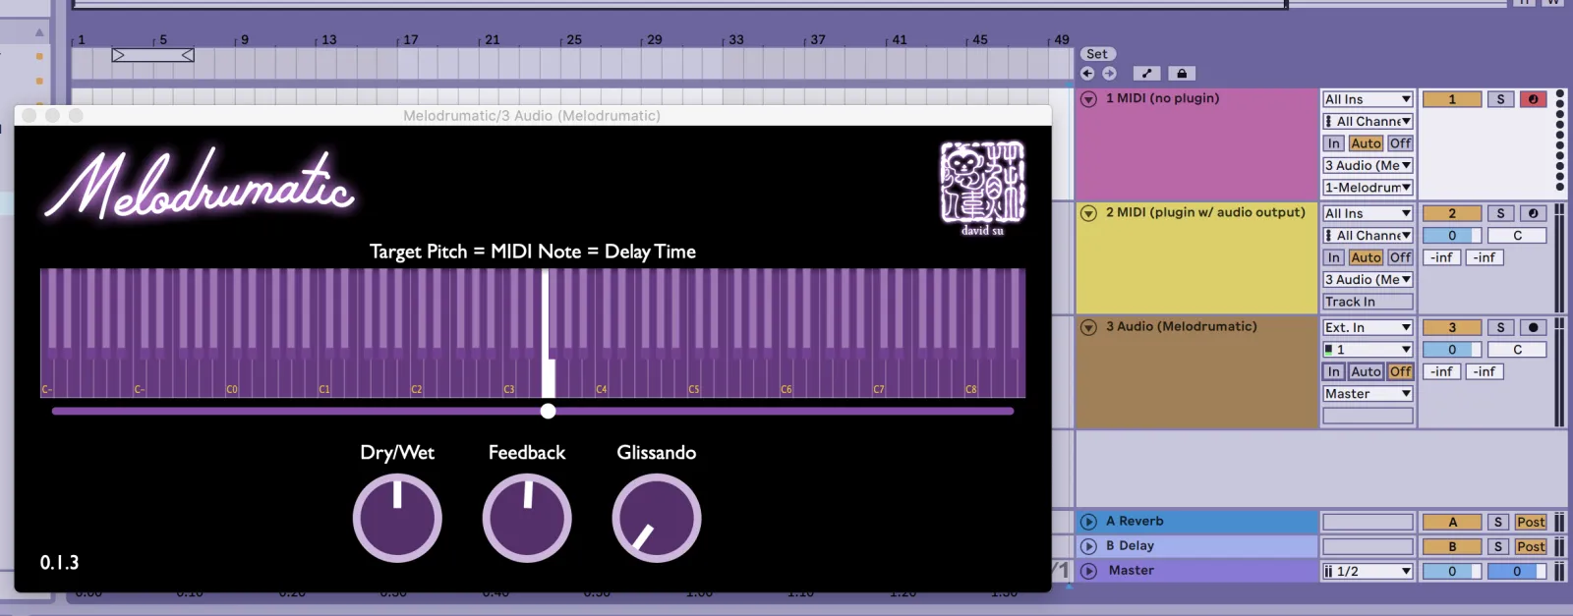This screenshot has height=616, width=1573.
Task: Solo track 1 MIDI
Action: point(1500,99)
